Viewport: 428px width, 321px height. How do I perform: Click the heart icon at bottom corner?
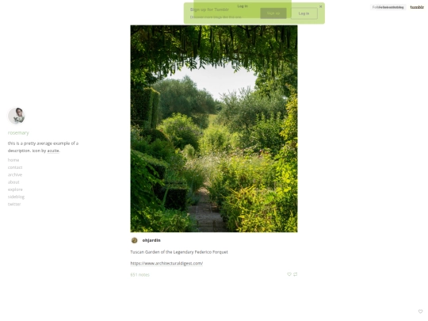point(420,311)
